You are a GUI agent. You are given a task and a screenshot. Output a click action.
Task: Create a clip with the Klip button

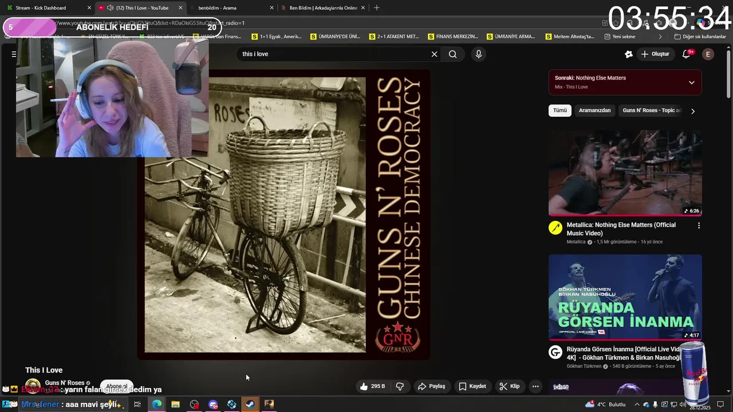pyautogui.click(x=509, y=386)
